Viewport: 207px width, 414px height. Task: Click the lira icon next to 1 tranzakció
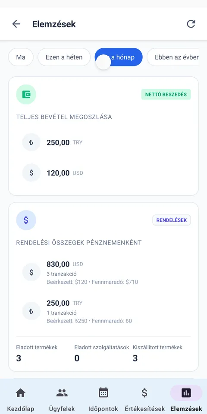click(31, 311)
